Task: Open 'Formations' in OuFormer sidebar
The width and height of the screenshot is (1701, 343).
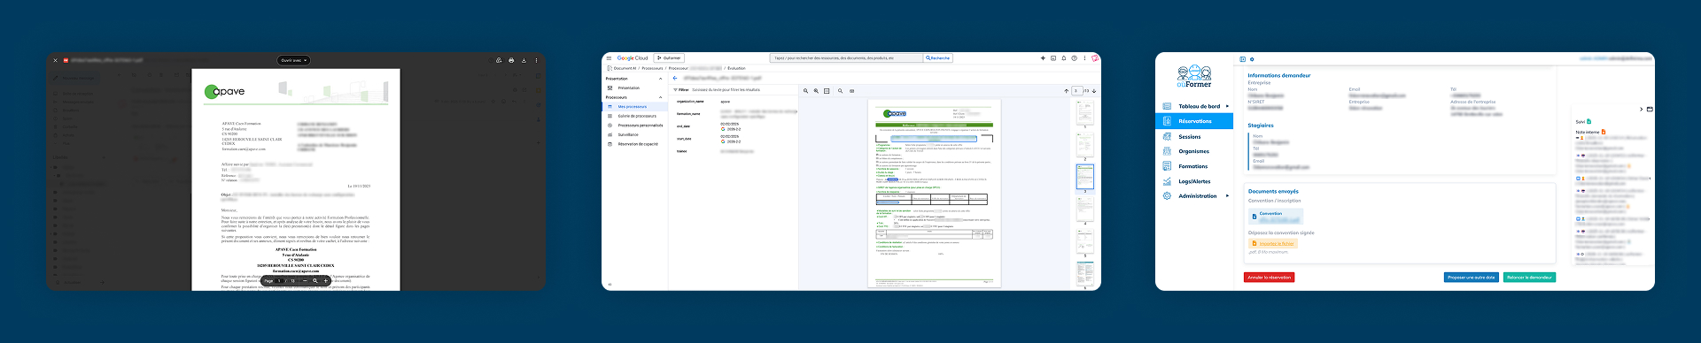Action: point(1194,166)
